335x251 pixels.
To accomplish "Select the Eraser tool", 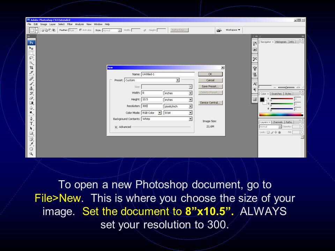I will point(31,98).
